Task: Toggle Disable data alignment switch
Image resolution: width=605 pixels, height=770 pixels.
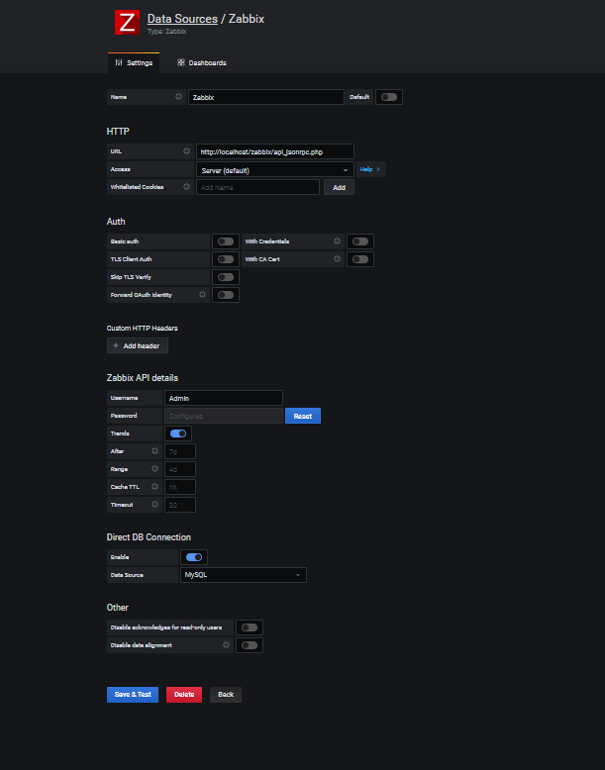Action: point(250,645)
